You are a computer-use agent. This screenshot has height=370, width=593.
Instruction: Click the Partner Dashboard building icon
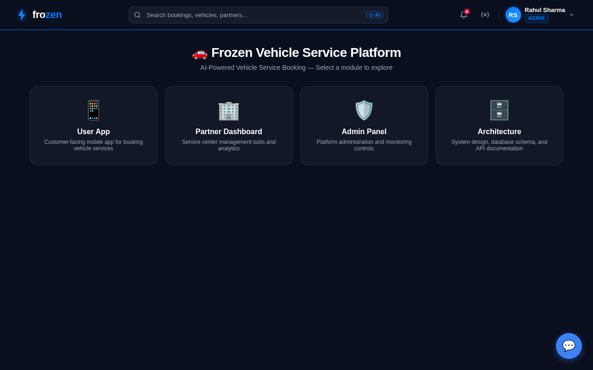pos(228,110)
